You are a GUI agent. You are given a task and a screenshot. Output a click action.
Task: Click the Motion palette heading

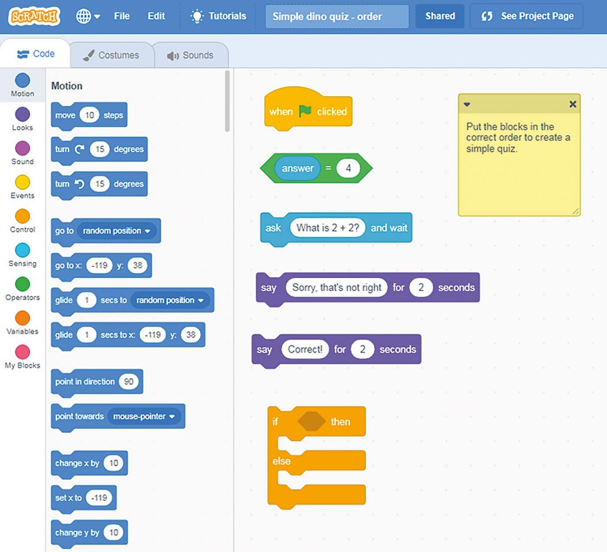[x=67, y=86]
